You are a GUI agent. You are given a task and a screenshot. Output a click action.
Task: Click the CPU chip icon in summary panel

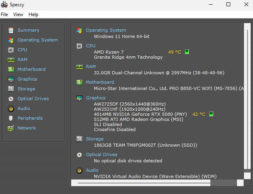[79, 46]
